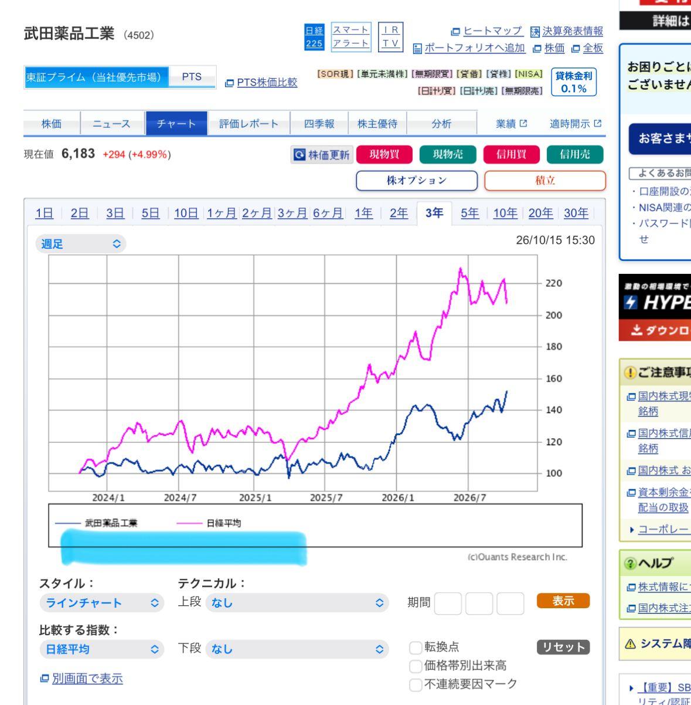The height and width of the screenshot is (705, 691).
Task: Enable the 転換点 checkbox
Action: (x=416, y=648)
